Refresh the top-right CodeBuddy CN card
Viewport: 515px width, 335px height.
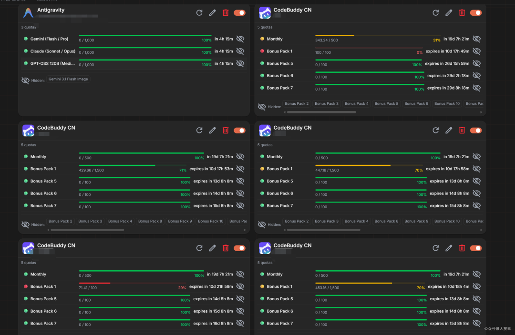(435, 13)
